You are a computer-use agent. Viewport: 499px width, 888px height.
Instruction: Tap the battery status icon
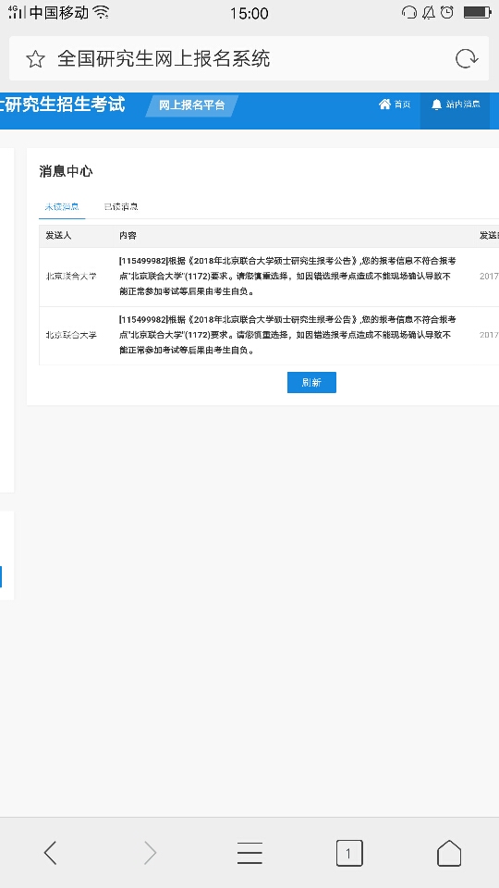(477, 12)
